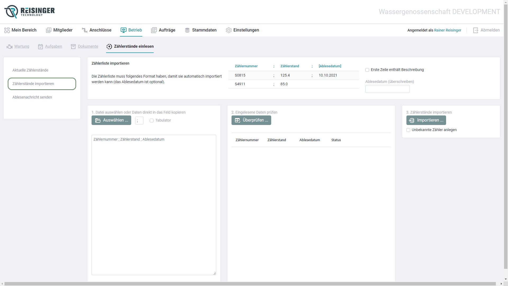Viewport: 508px width, 286px height.
Task: Click the Wassergenossenschaft DEVELOPMENT title
Action: (x=439, y=12)
